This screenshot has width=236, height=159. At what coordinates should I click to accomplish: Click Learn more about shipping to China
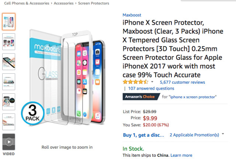(181, 155)
